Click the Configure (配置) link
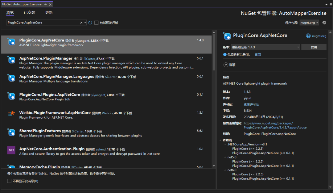Image resolution: width=333 pixels, height=193 pixels. click(258, 54)
